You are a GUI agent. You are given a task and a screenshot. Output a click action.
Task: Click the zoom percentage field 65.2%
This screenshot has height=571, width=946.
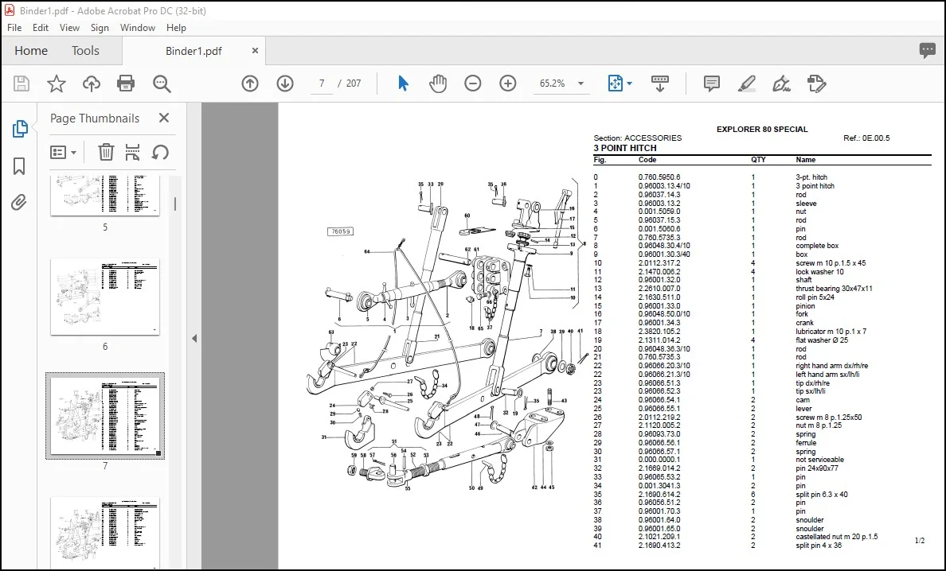553,84
